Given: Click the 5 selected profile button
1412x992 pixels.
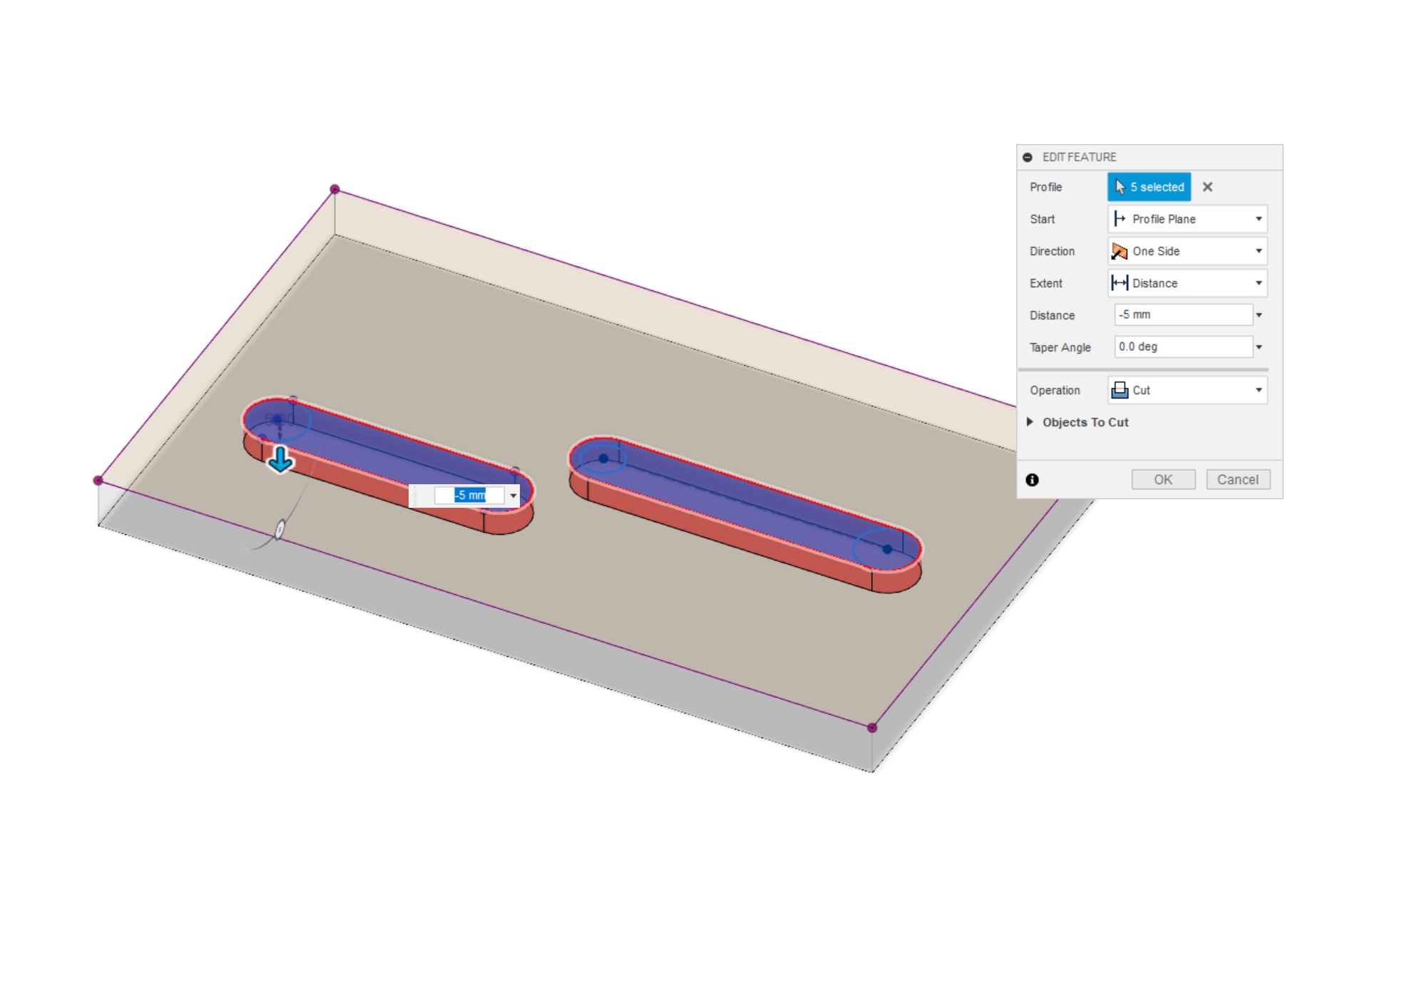Looking at the screenshot, I should [x=1149, y=187].
